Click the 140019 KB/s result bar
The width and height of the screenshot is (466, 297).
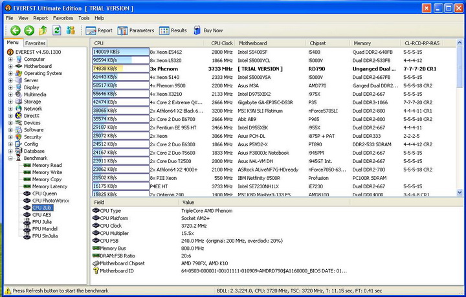[120, 52]
